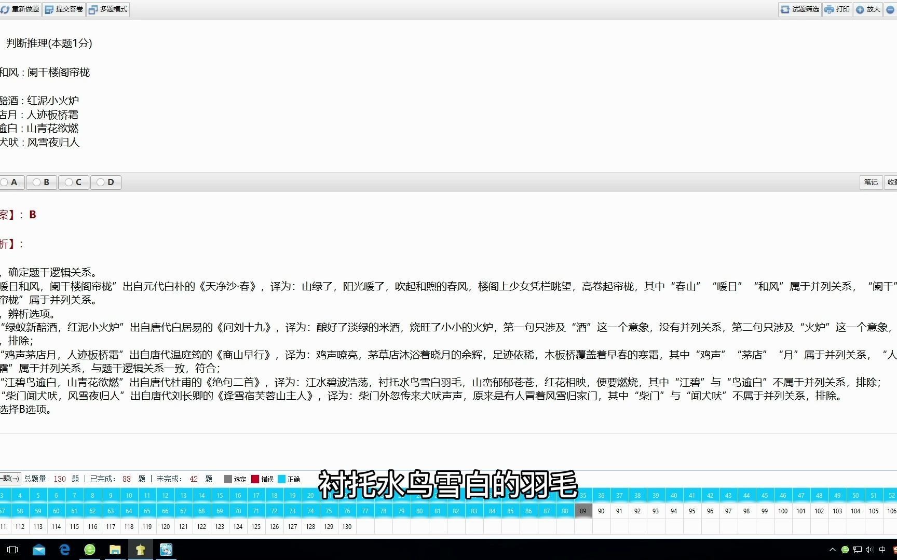Click the total count 130 in status bar
Screen dimensions: 897x560
pos(60,479)
